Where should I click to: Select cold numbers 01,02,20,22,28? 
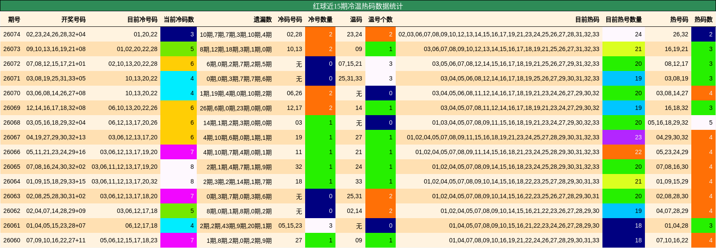pyautogui.click(x=137, y=49)
